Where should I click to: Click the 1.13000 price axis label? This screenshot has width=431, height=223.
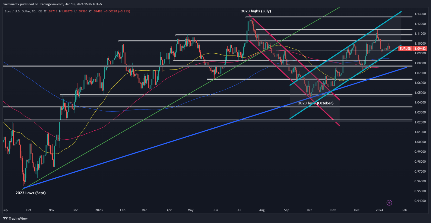tap(420, 14)
